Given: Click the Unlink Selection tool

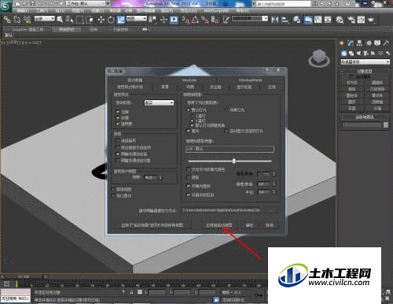Looking at the screenshot, I should click(x=17, y=20).
